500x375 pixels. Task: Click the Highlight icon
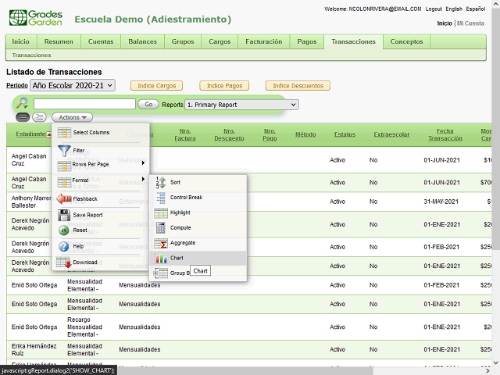(161, 212)
